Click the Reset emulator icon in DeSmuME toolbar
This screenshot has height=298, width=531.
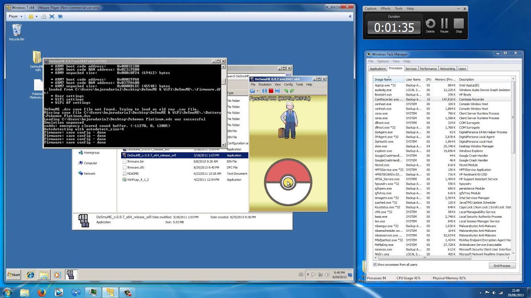tap(278, 91)
